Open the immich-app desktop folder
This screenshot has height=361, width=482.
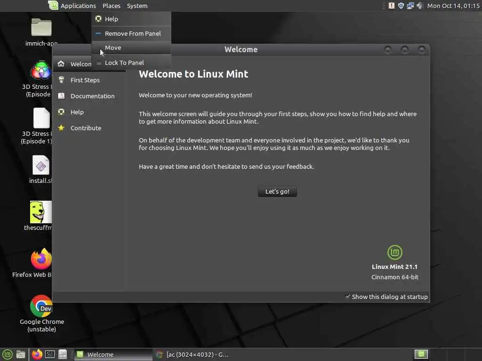click(41, 32)
